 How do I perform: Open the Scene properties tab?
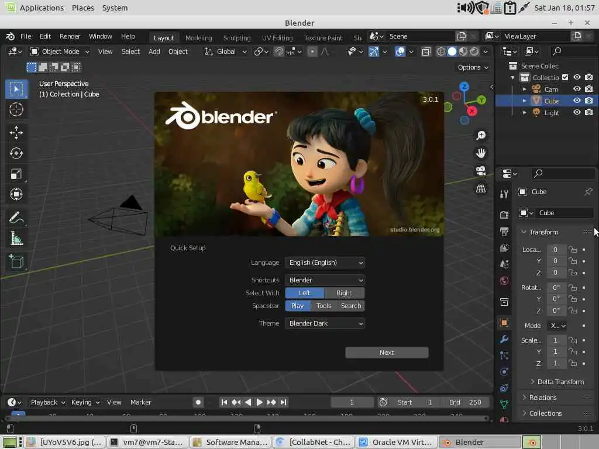click(x=504, y=264)
